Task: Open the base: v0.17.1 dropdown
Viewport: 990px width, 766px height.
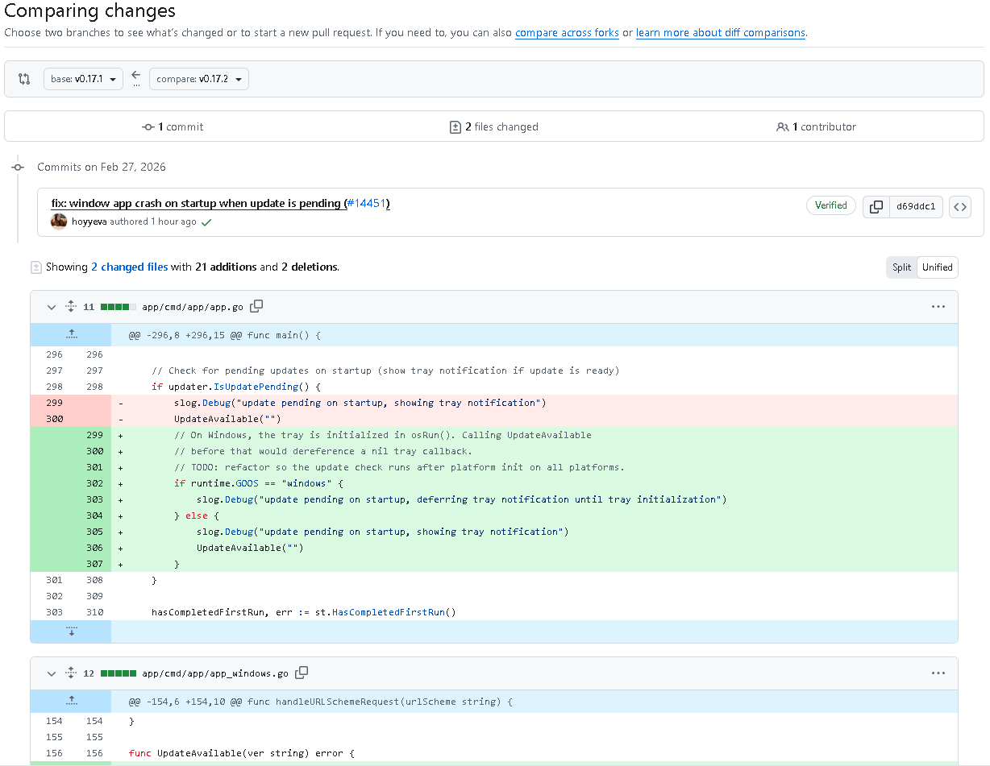Action: [x=83, y=79]
